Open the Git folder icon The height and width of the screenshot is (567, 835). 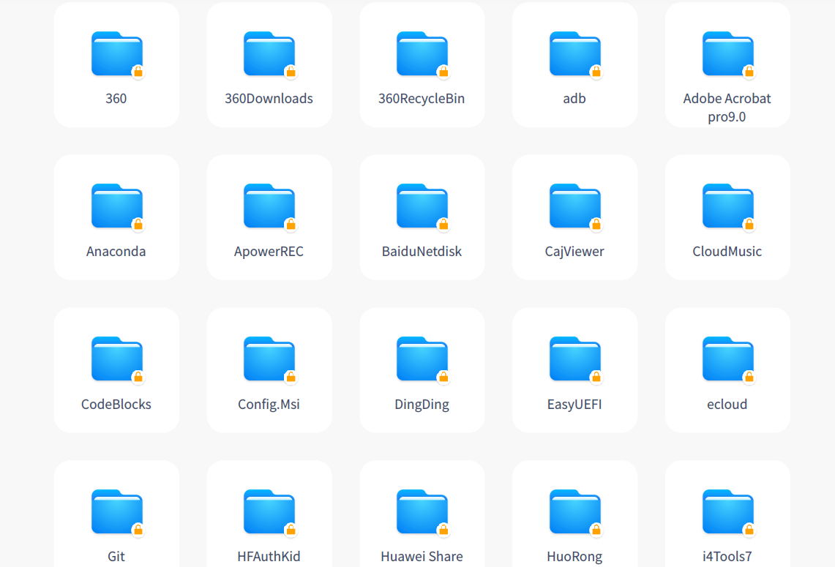click(116, 513)
